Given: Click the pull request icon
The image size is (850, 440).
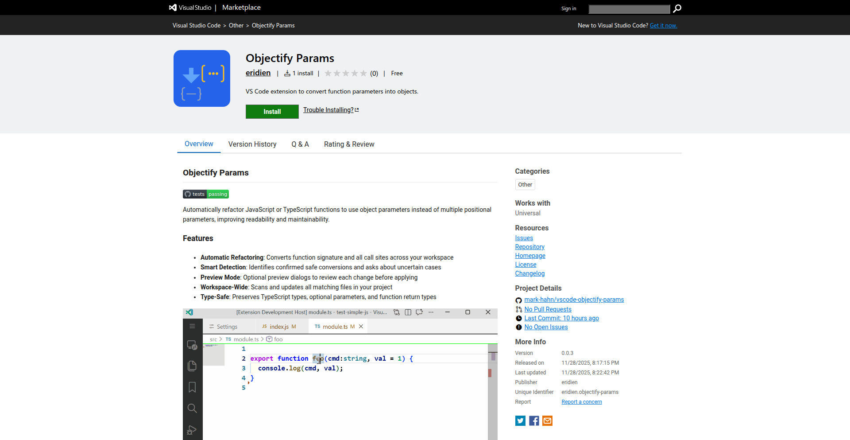Looking at the screenshot, I should [519, 309].
